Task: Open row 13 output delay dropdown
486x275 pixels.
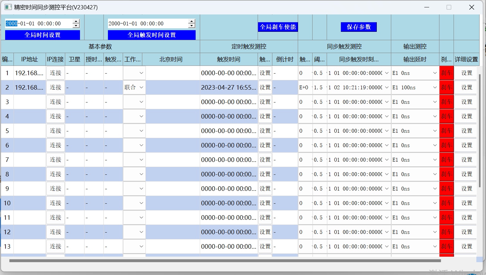Action: [x=415, y=246]
